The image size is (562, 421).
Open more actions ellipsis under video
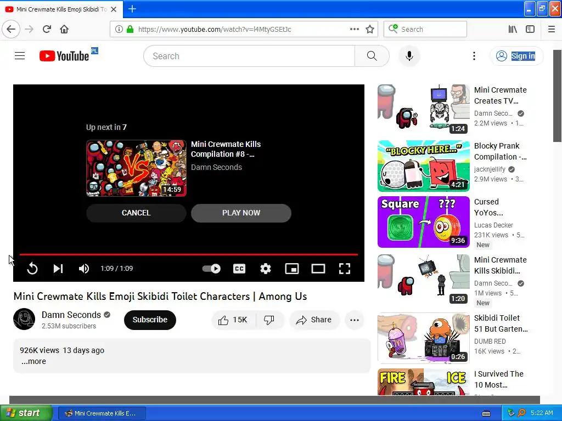(355, 320)
